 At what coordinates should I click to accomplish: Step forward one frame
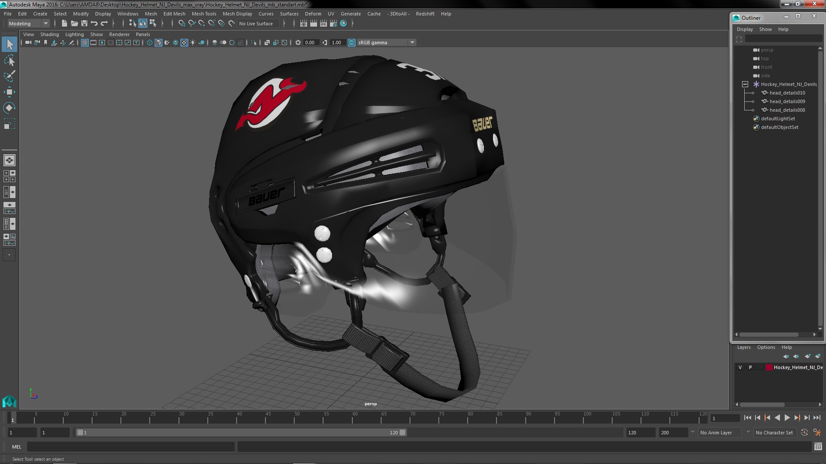807,418
